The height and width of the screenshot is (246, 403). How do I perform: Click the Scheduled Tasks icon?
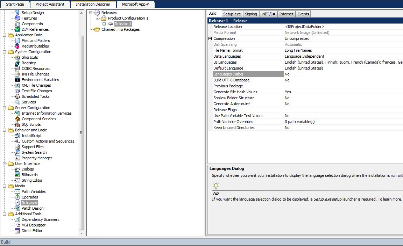tap(17, 96)
